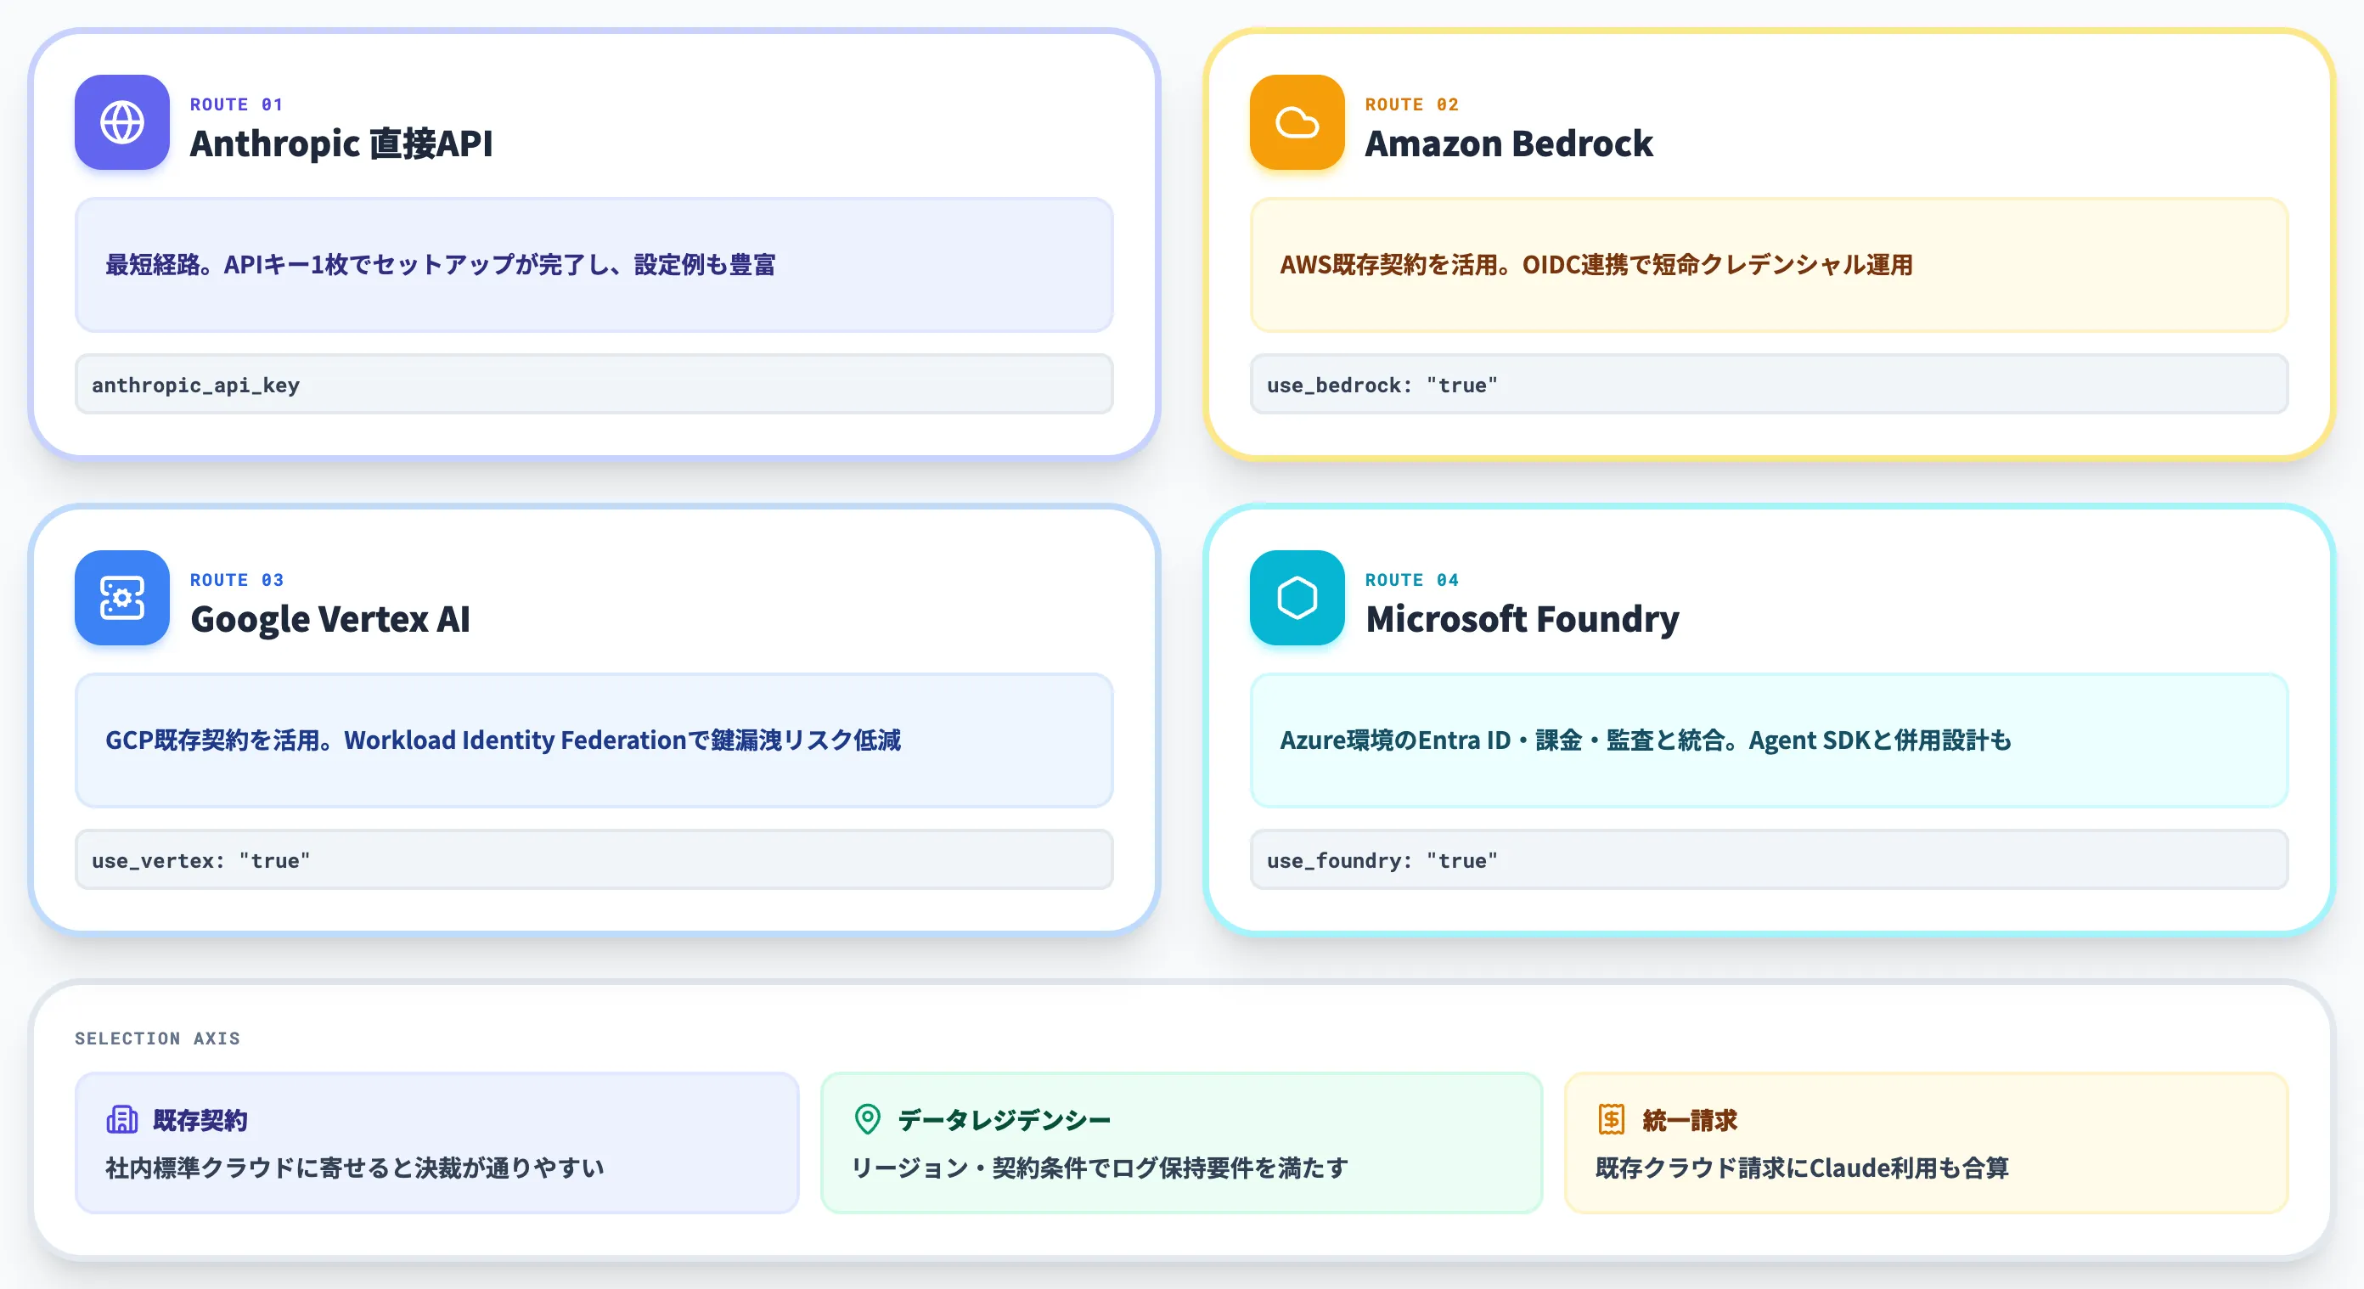Click the text 社内標準クラウドに寄せると決裁が通りやすい
Screen dimensions: 2364x1289
coord(355,1168)
